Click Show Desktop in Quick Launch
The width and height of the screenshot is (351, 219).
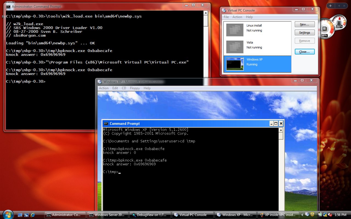pos(20,215)
